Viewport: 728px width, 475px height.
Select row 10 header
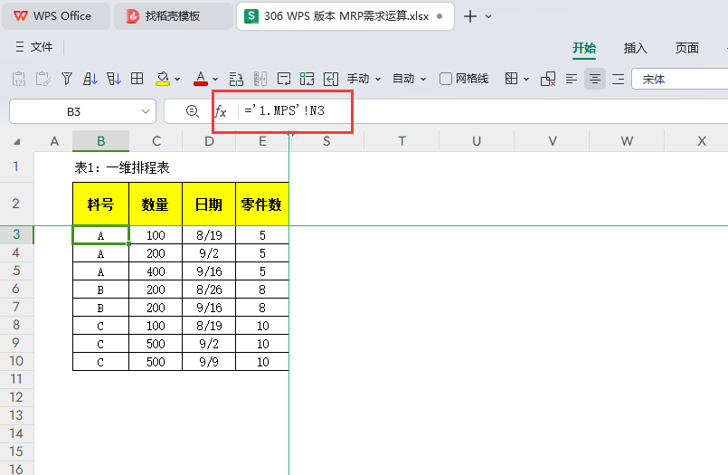(16, 361)
